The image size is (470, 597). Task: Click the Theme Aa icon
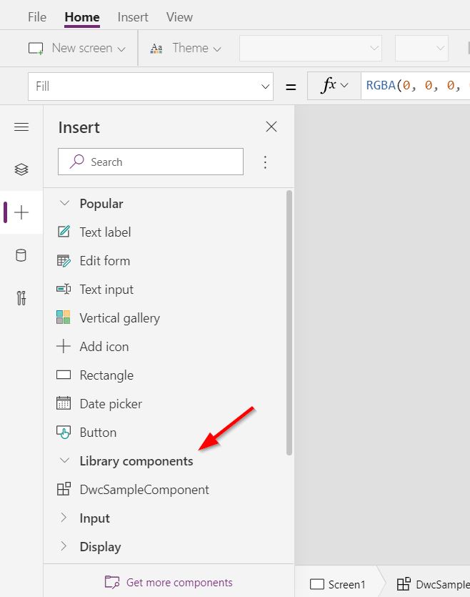(156, 49)
